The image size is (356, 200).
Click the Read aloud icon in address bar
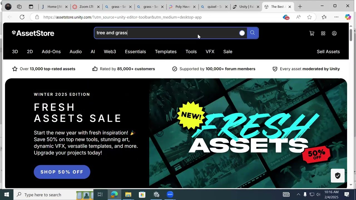(x=298, y=17)
